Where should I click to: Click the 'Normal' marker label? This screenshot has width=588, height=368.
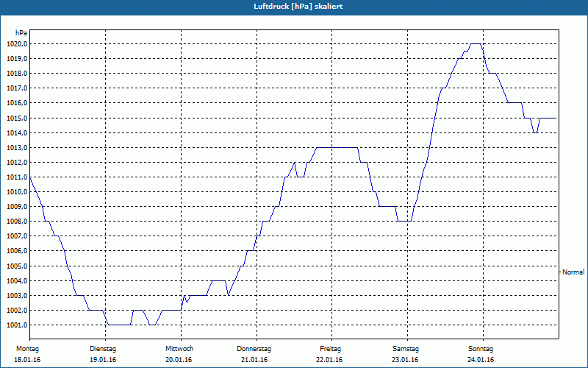573,272
